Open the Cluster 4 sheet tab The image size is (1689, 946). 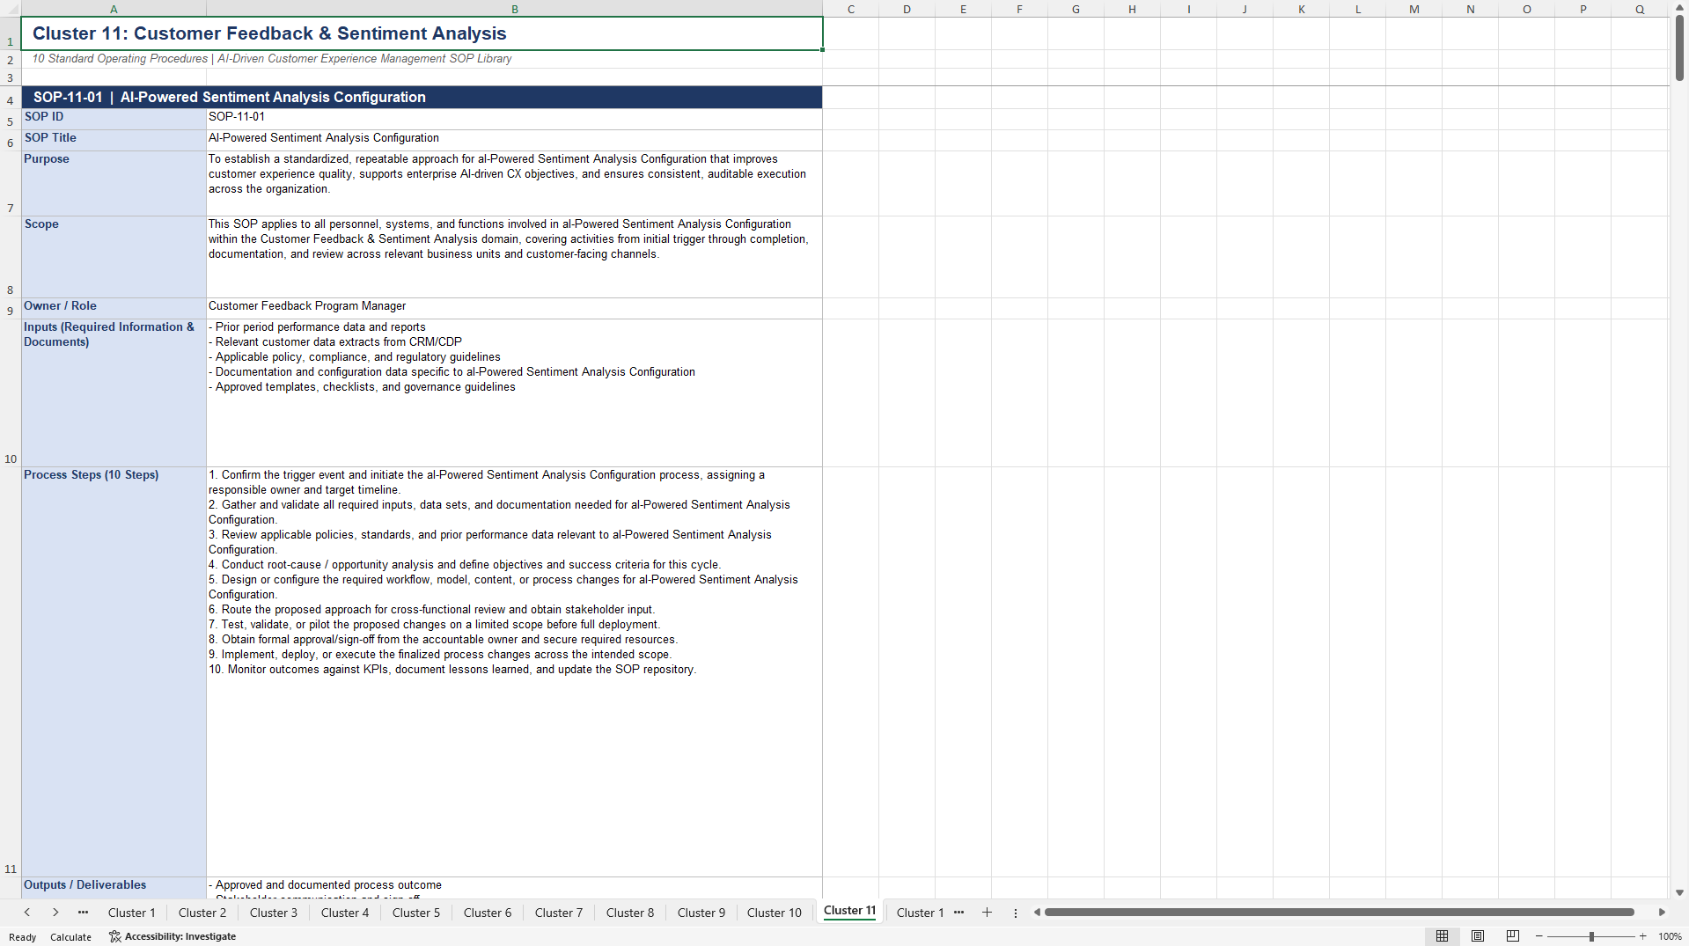344,913
